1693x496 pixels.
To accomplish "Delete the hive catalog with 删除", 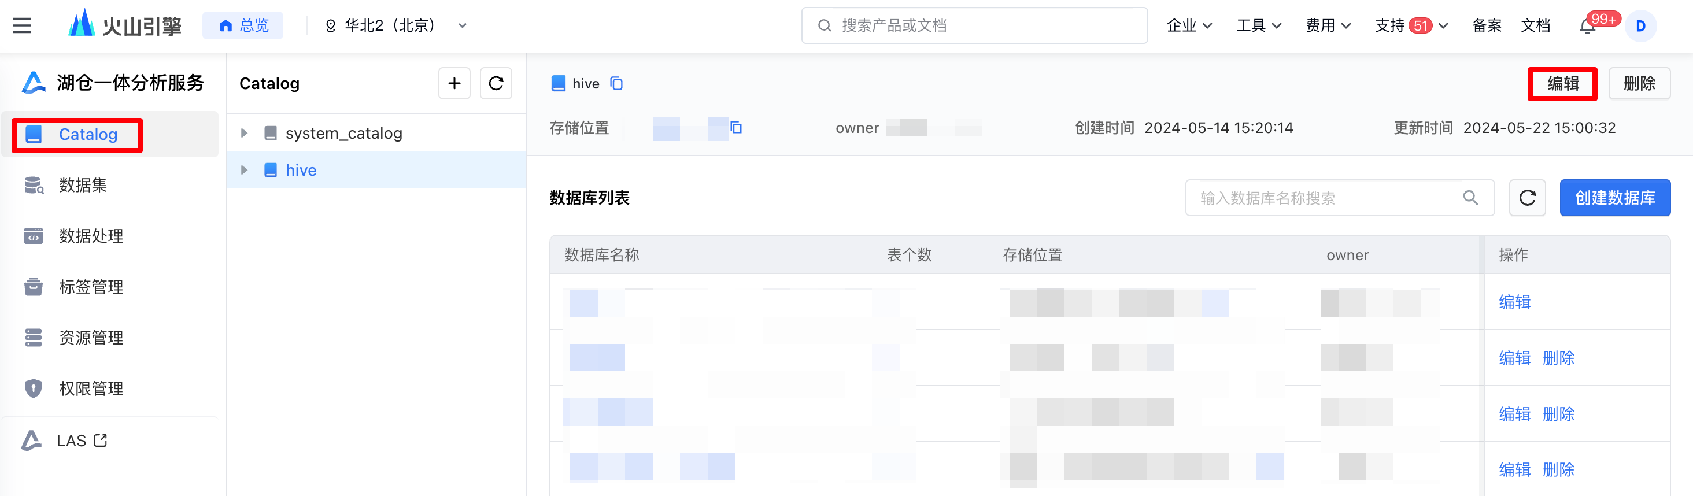I will [x=1639, y=83].
